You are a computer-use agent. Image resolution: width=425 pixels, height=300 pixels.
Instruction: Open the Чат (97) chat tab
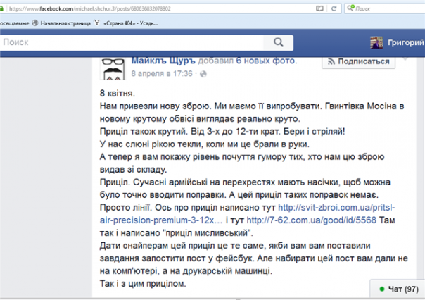click(x=398, y=289)
